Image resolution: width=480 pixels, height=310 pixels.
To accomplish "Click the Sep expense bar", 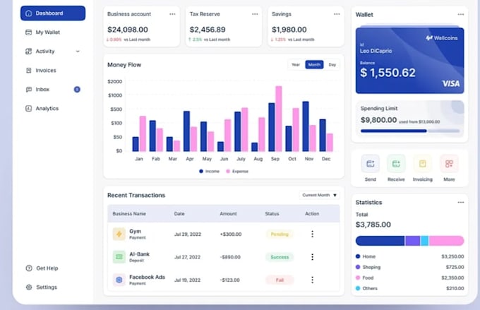I will pos(279,119).
